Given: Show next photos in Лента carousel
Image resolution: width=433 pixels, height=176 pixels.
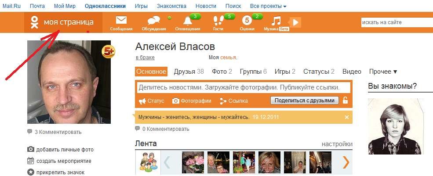Looking at the screenshot, I should pos(346,162).
